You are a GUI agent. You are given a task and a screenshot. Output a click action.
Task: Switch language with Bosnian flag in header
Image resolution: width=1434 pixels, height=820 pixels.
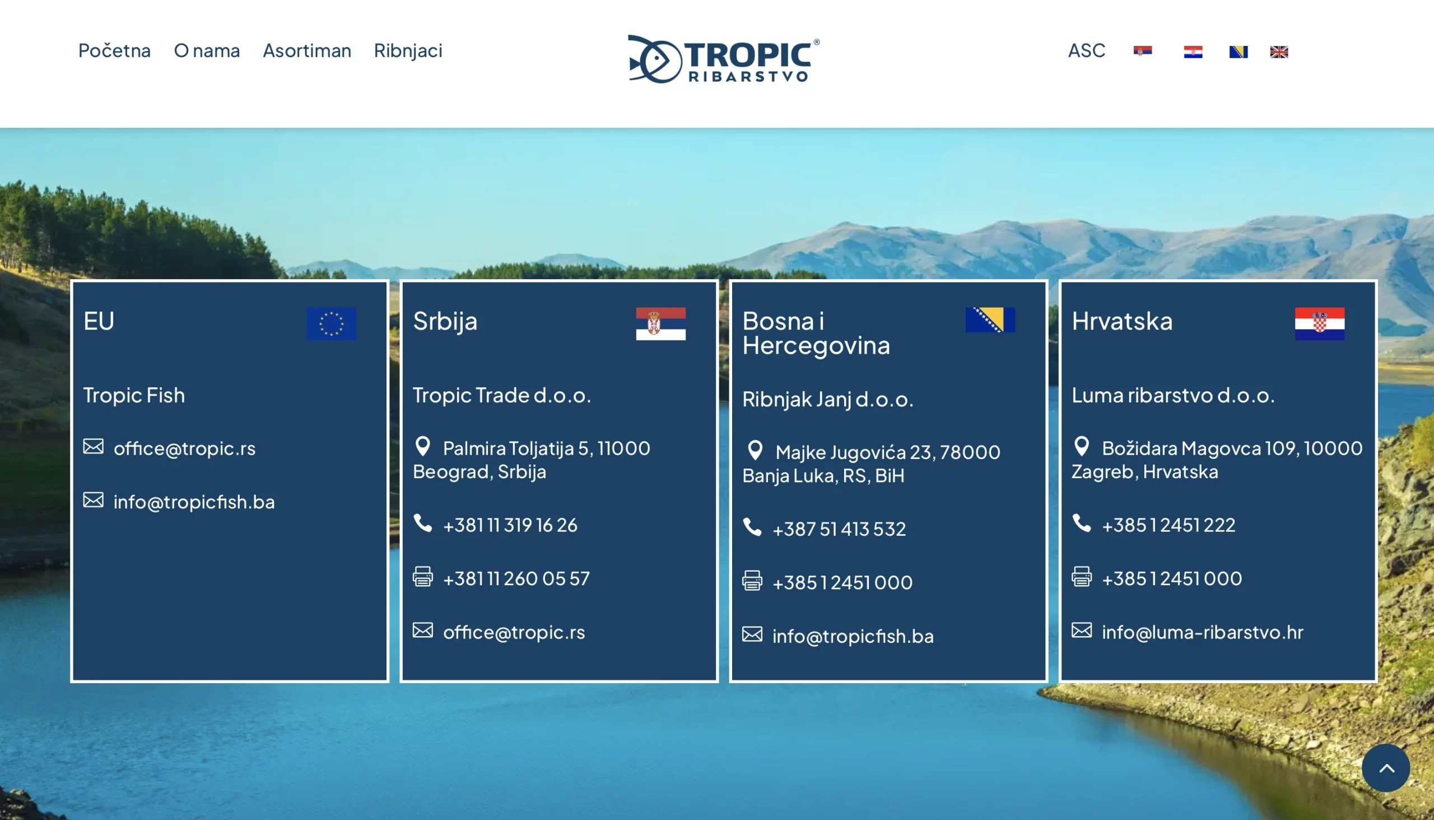1238,52
